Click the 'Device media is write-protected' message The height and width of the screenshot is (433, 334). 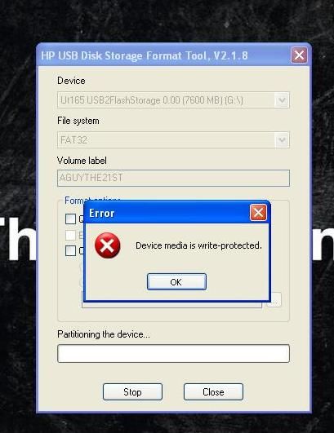pos(198,245)
